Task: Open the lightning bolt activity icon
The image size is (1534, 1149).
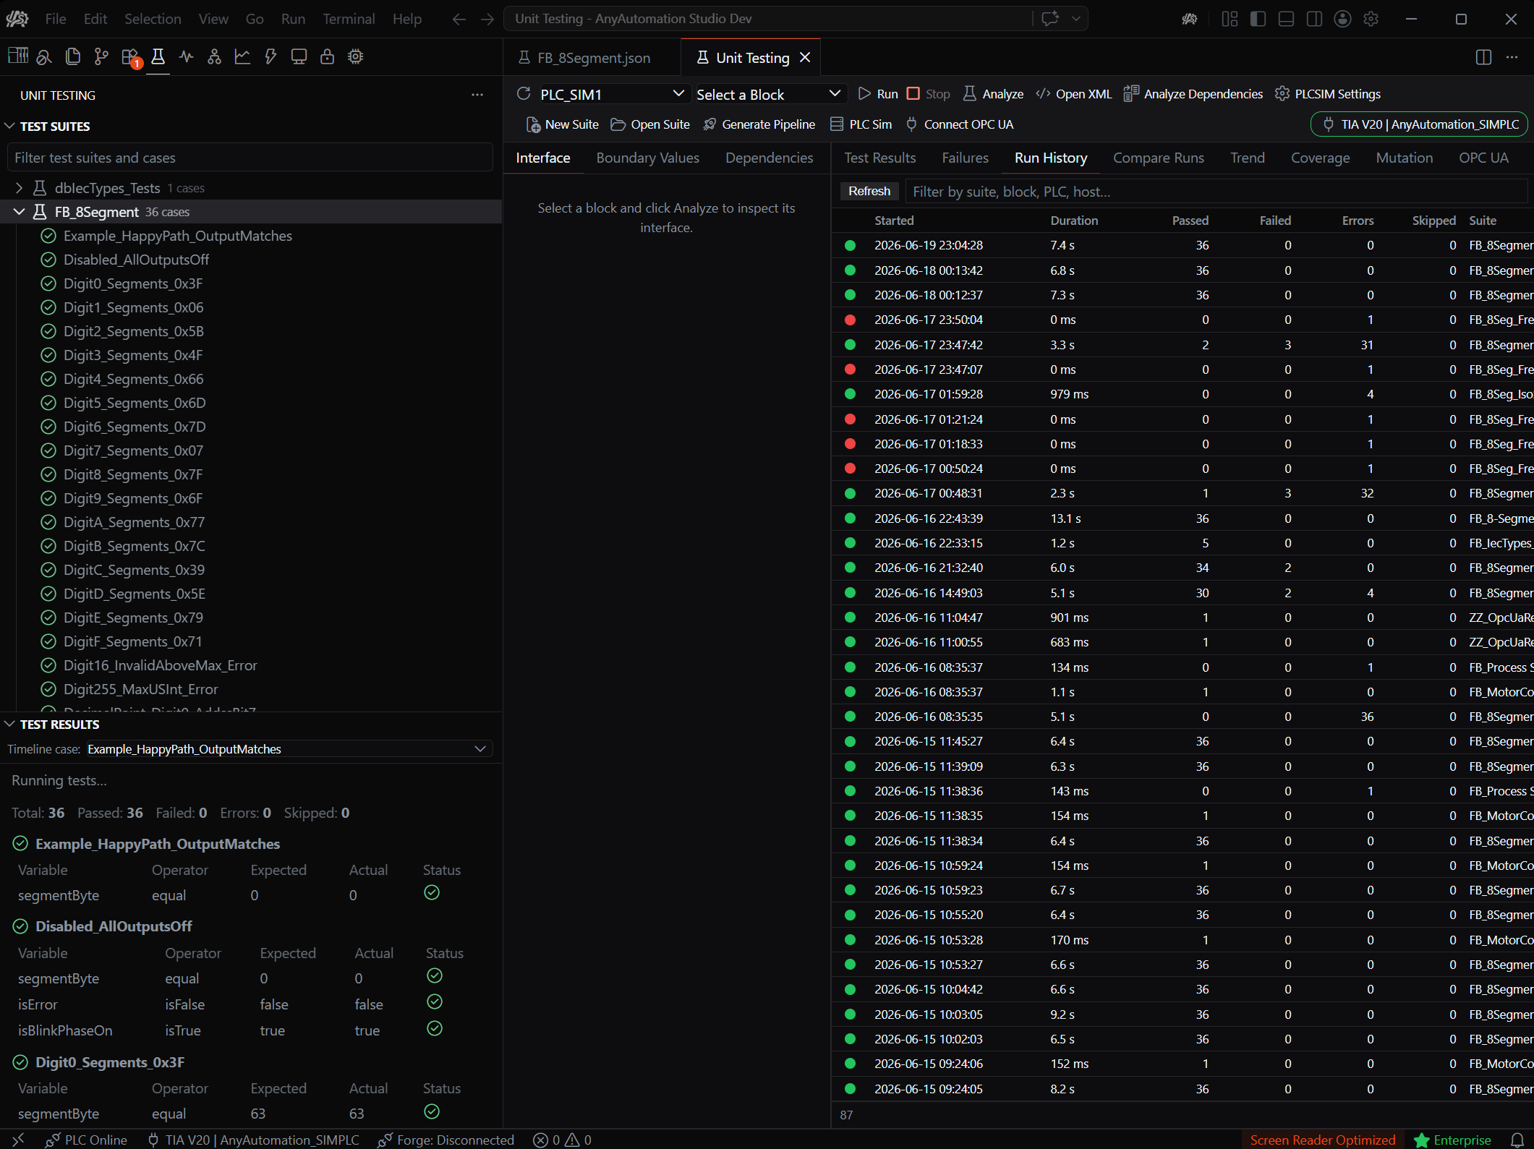Action: [x=270, y=56]
